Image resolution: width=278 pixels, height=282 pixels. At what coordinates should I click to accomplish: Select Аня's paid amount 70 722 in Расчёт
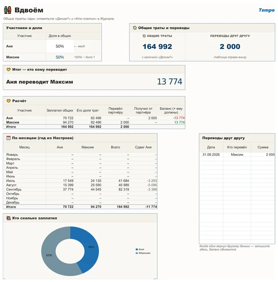coord(68,118)
